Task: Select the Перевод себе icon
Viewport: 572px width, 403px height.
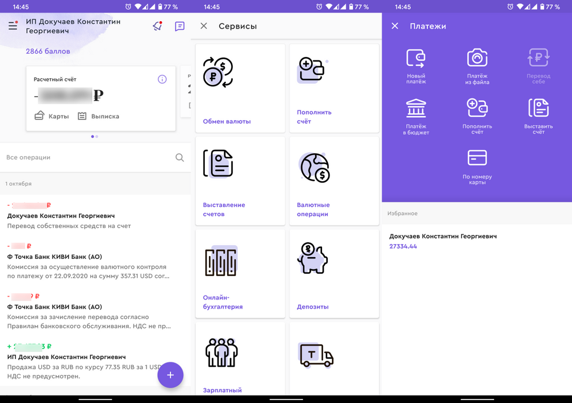Action: [x=538, y=66]
